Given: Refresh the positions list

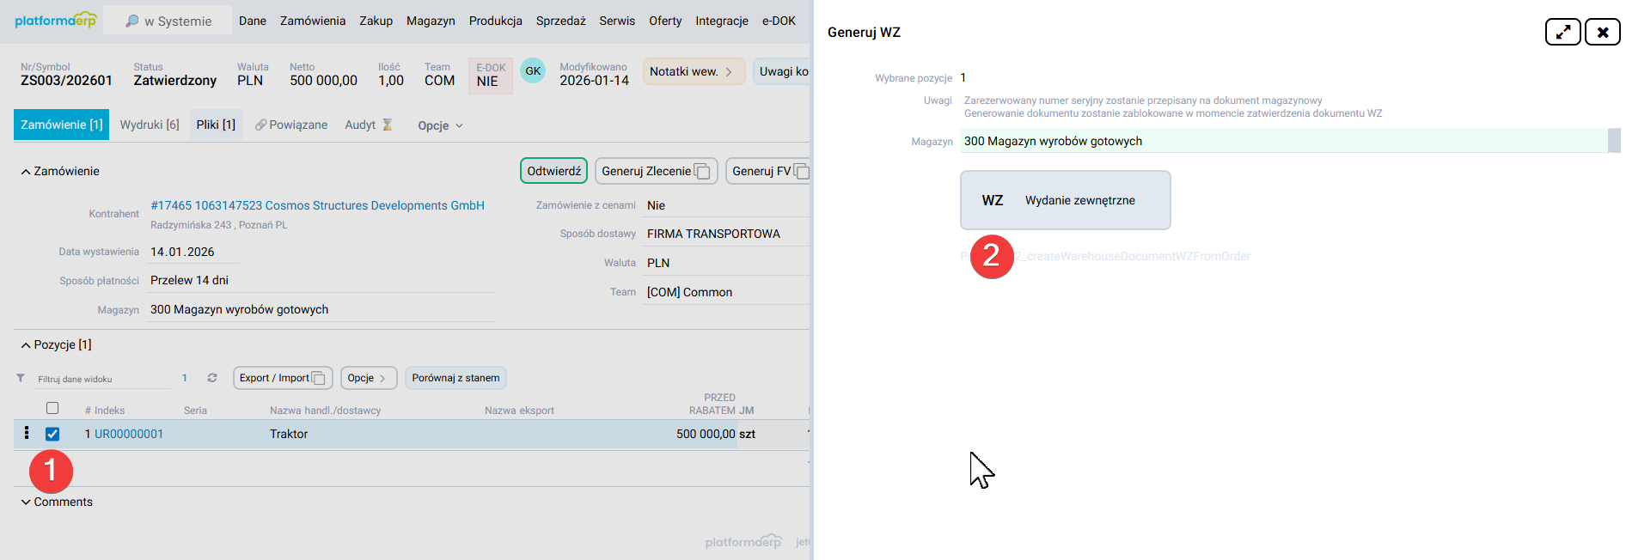Looking at the screenshot, I should coord(212,378).
